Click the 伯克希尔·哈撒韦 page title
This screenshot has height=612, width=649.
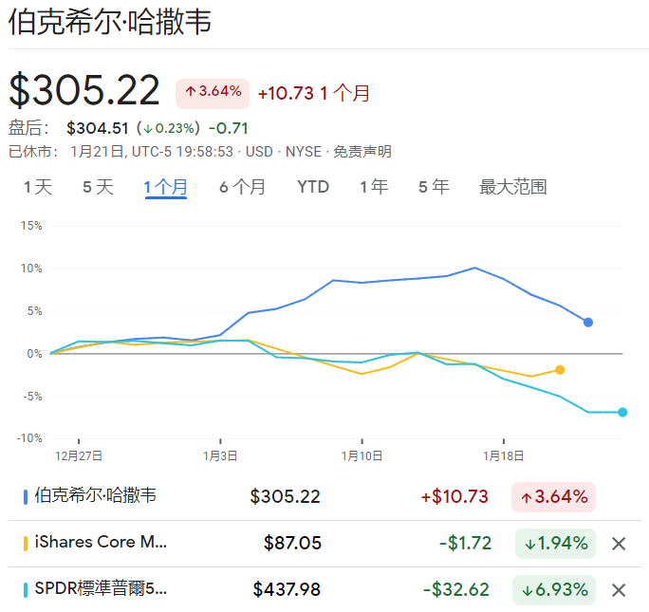(110, 22)
